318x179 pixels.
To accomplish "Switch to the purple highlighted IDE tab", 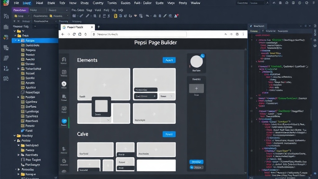I will point(20,10).
